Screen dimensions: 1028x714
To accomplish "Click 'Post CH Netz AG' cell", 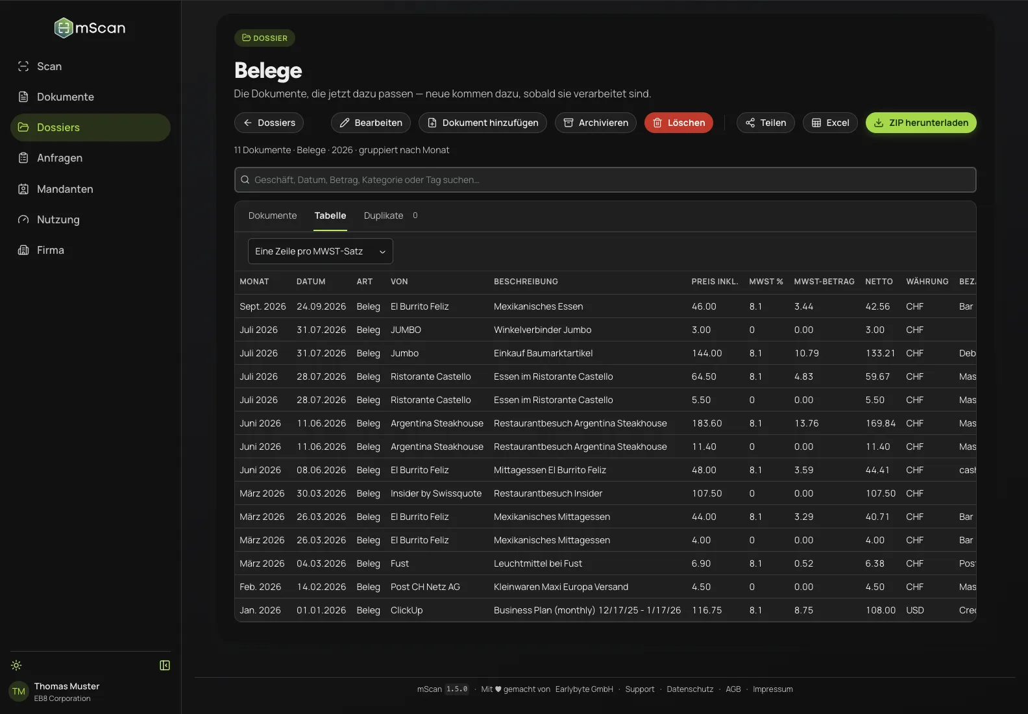I will pyautogui.click(x=425, y=587).
